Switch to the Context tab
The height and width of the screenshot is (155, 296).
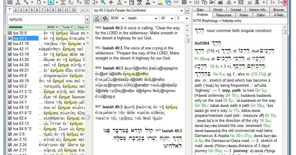point(235,10)
